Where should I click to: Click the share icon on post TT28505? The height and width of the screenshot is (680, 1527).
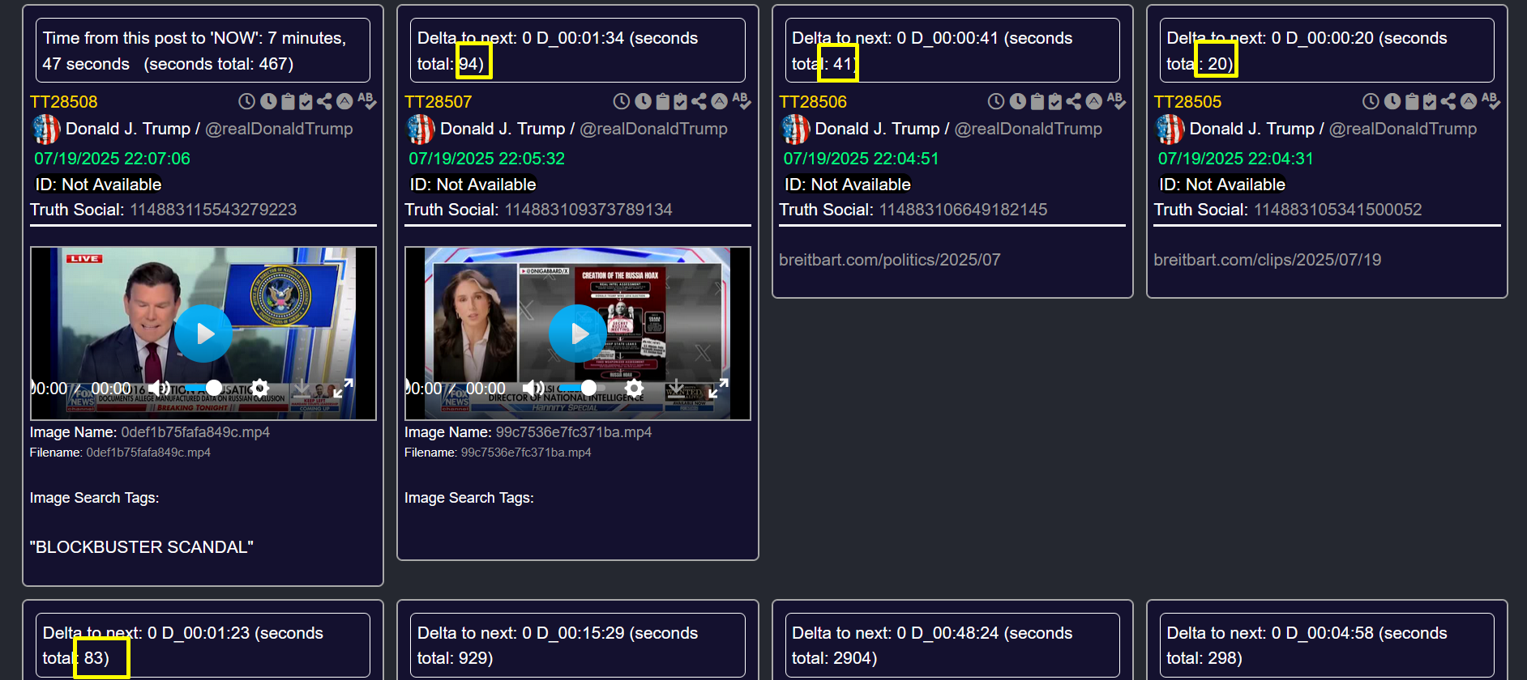(1448, 101)
